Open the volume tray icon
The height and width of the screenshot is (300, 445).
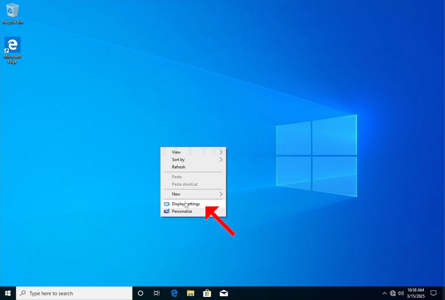[x=401, y=293]
